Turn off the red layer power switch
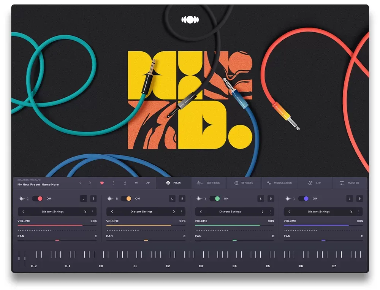The width and height of the screenshot is (380, 290). (x=38, y=198)
